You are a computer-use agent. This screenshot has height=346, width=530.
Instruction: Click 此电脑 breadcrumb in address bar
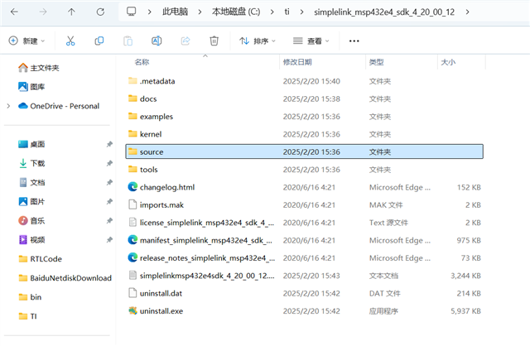[x=175, y=12]
